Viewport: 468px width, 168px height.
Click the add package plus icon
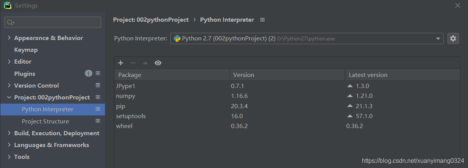121,63
